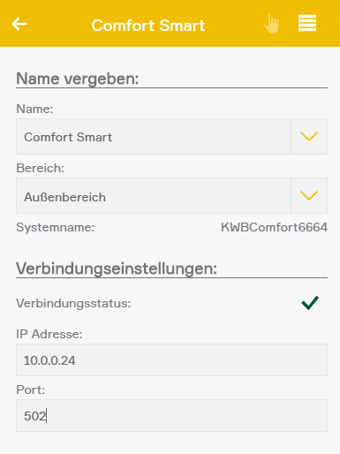Viewport: 340px width, 454px height.
Task: Click the Systemname label
Action: click(56, 227)
